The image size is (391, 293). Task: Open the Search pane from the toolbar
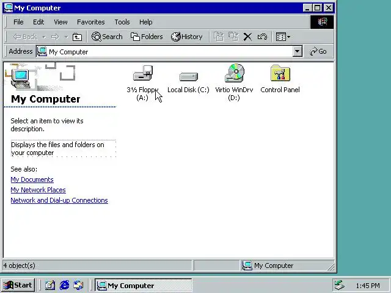pyautogui.click(x=107, y=37)
